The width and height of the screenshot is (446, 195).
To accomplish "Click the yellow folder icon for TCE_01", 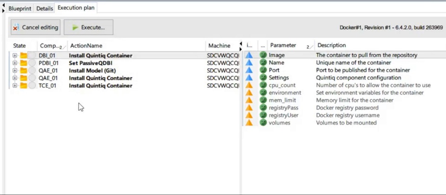I will point(24,86).
